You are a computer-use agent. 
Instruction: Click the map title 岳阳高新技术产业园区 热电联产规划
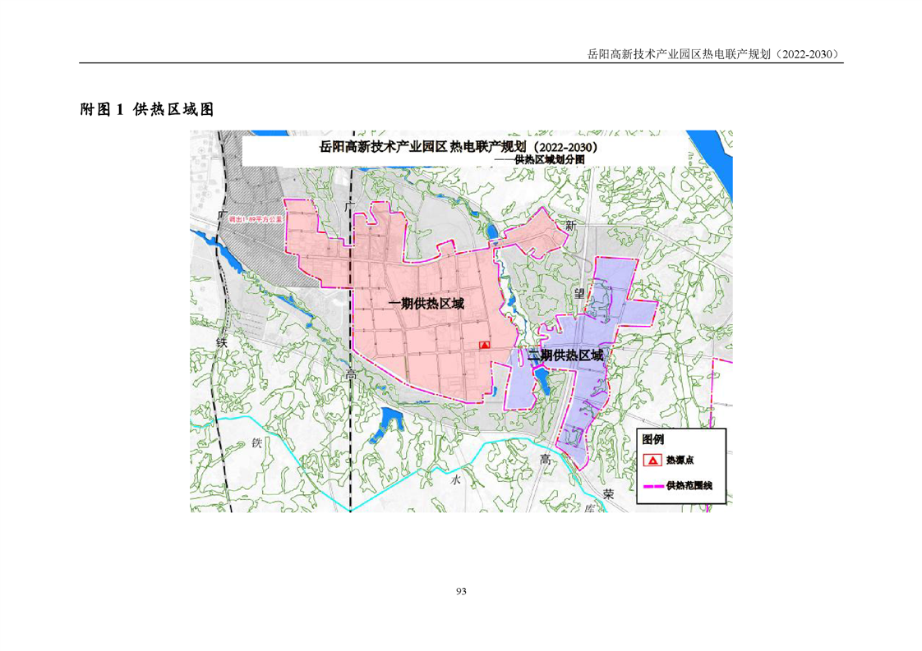tap(458, 149)
